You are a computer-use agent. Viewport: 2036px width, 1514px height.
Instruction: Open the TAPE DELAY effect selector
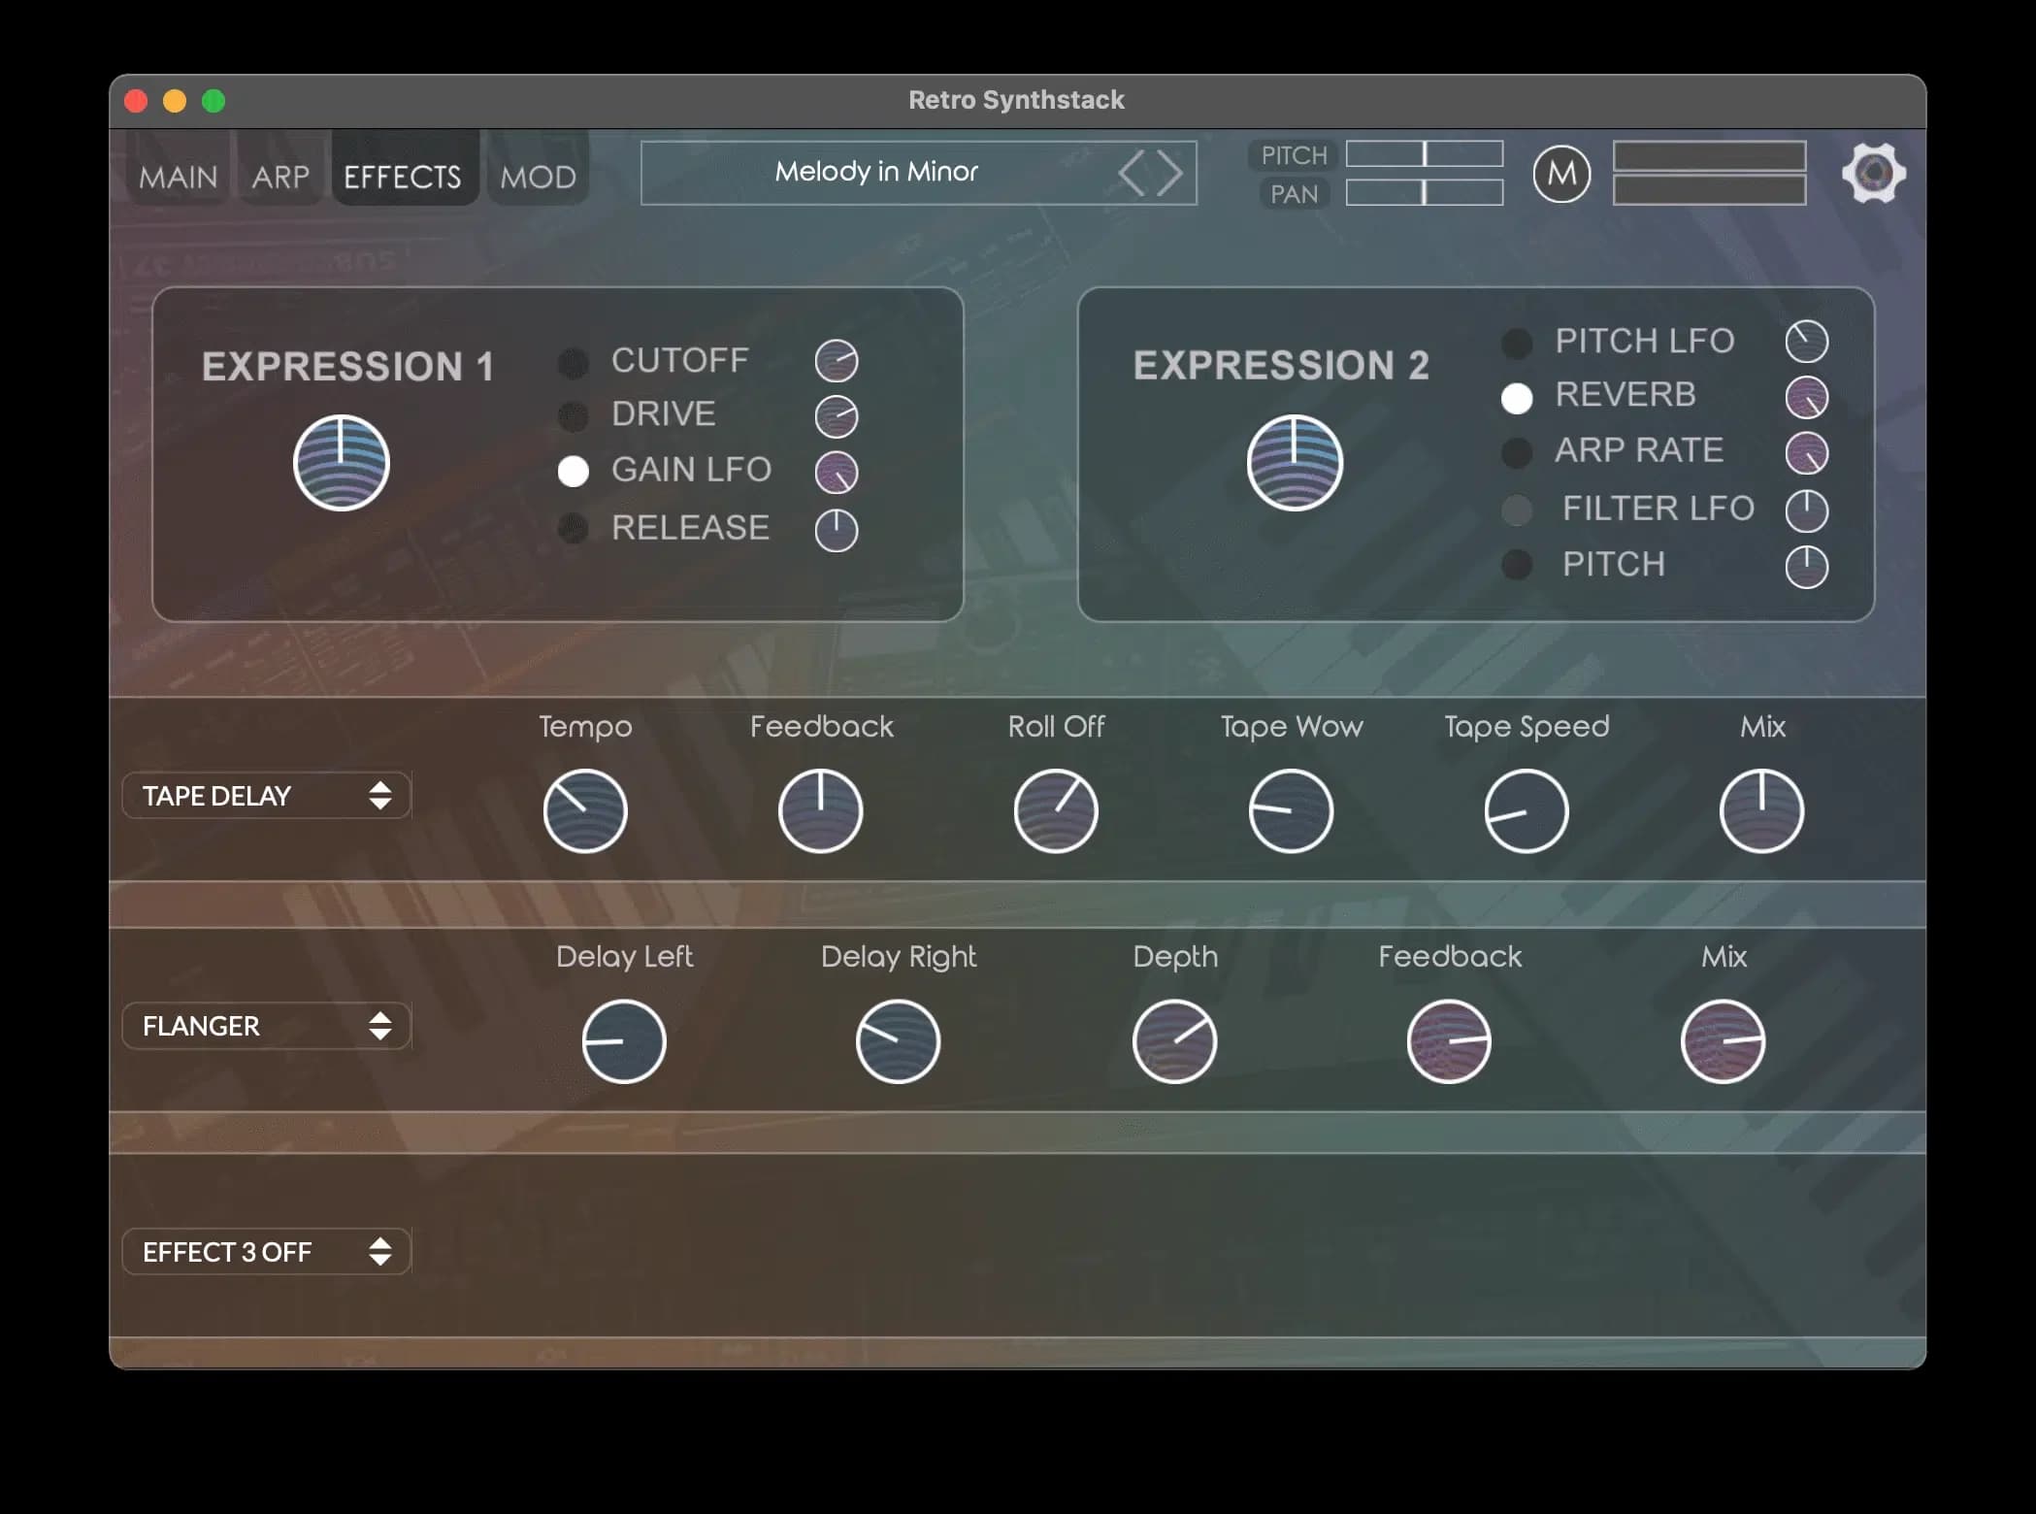click(266, 796)
